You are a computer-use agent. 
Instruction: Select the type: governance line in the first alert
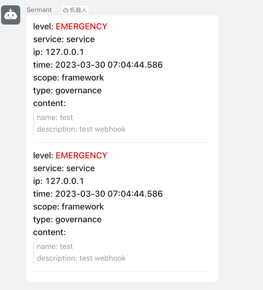[x=67, y=90]
